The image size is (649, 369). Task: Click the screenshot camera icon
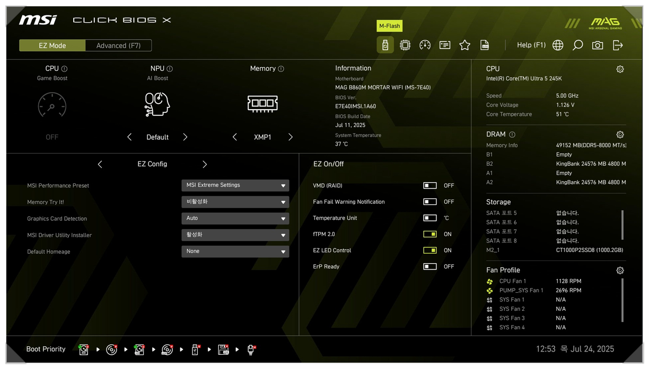[x=598, y=45]
